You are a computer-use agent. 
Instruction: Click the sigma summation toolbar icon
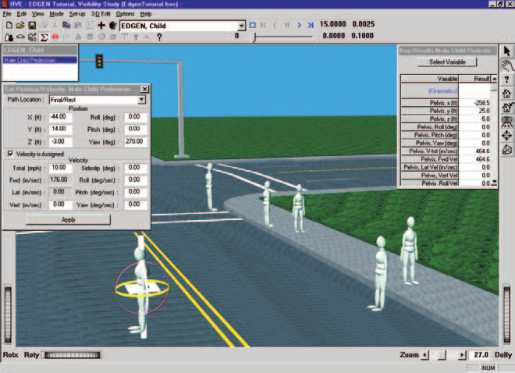[x=44, y=37]
